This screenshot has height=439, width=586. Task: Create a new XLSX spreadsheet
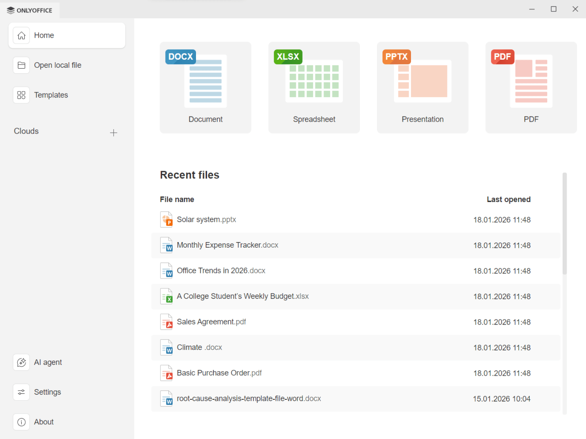click(314, 87)
